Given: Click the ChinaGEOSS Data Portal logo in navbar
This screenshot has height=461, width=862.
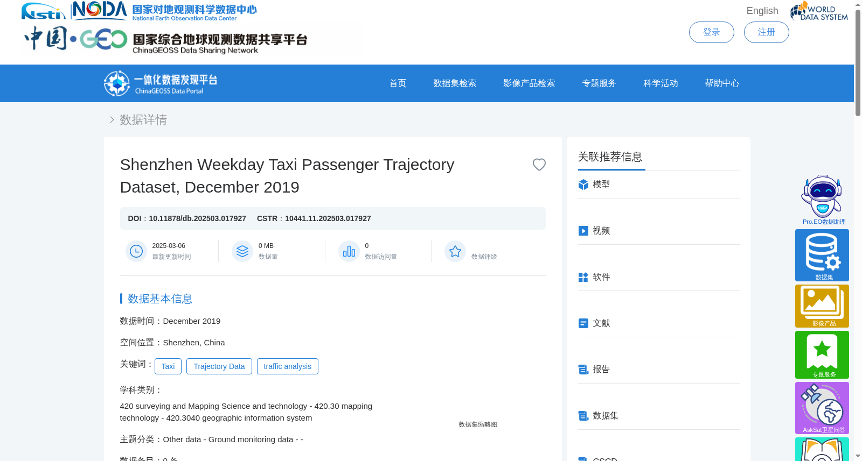Looking at the screenshot, I should pos(161,83).
